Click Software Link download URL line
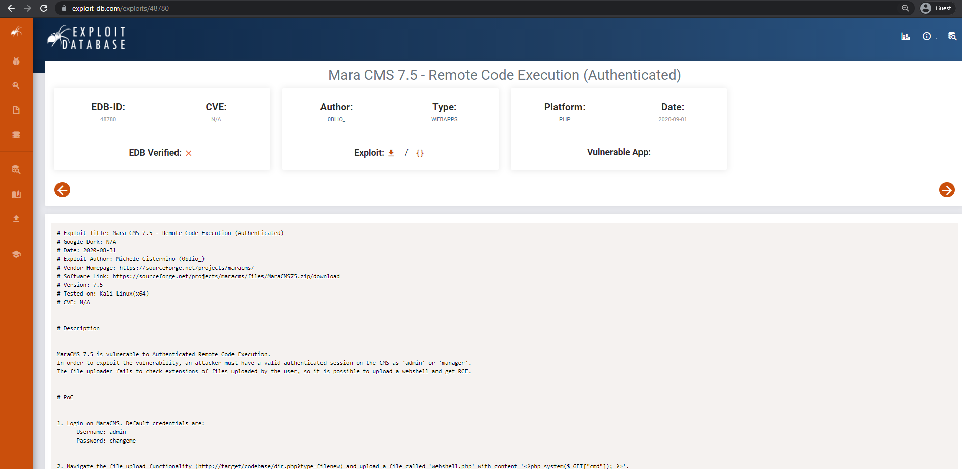This screenshot has width=962, height=469. pos(198,276)
